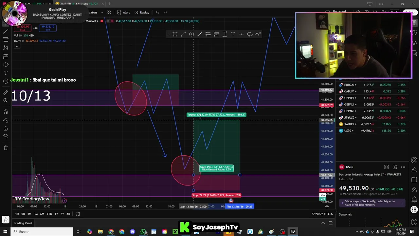Maximize the bottom panel
The height and width of the screenshot is (236, 419).
(x=331, y=223)
